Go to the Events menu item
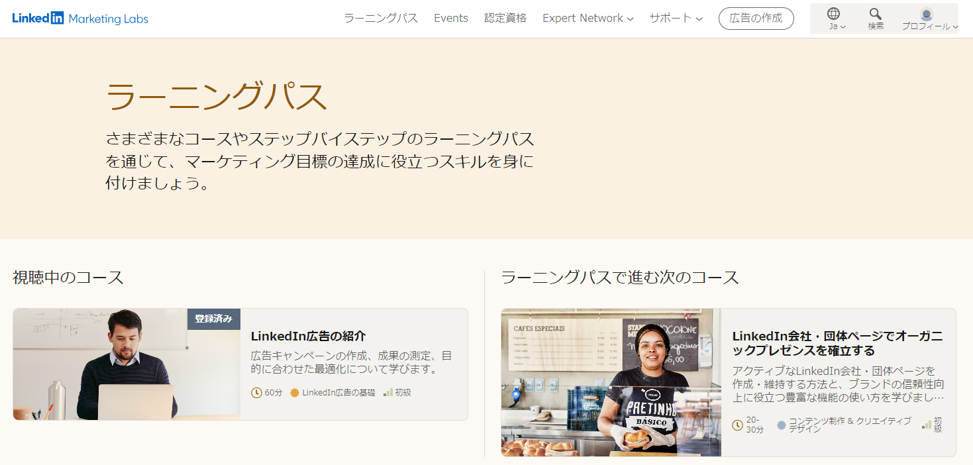Image resolution: width=973 pixels, height=465 pixels. [451, 19]
